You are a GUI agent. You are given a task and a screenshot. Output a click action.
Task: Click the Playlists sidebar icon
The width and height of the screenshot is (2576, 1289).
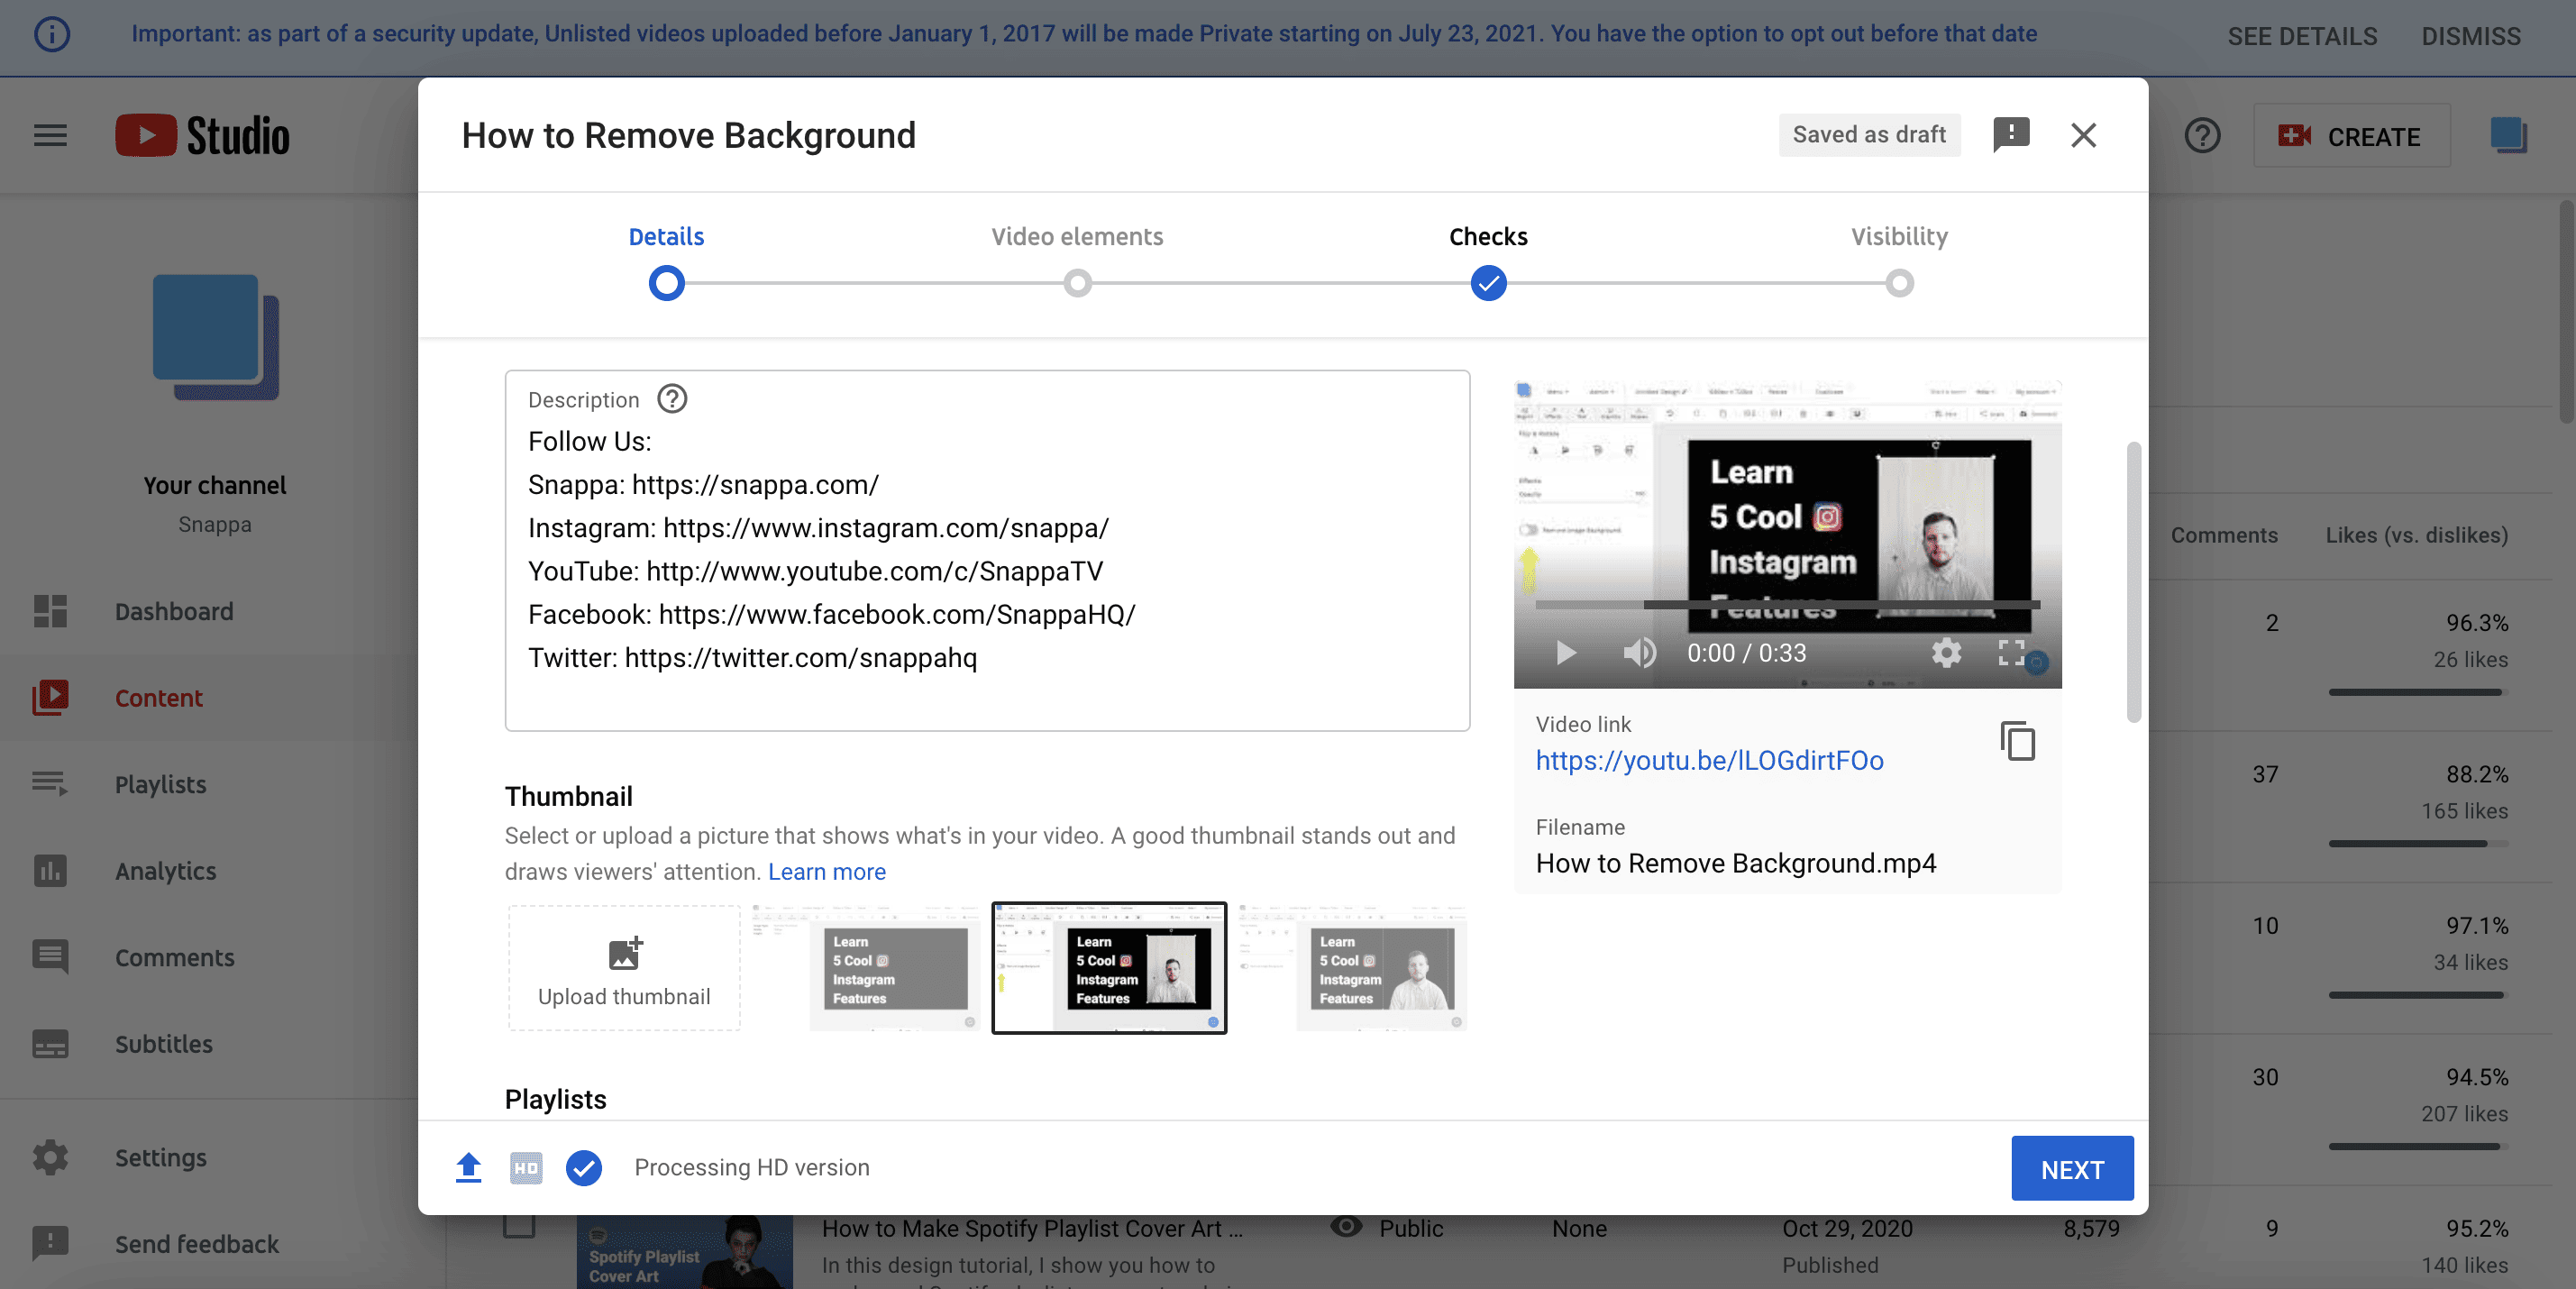point(50,782)
